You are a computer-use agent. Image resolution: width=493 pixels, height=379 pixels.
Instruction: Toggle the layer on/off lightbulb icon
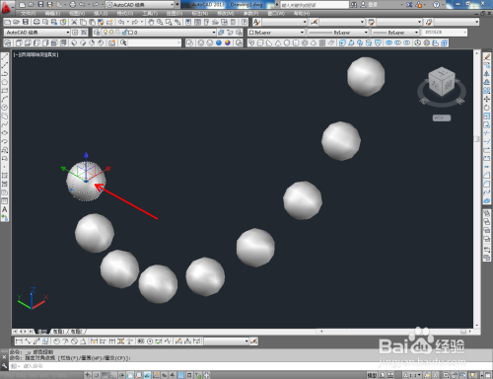[106, 33]
